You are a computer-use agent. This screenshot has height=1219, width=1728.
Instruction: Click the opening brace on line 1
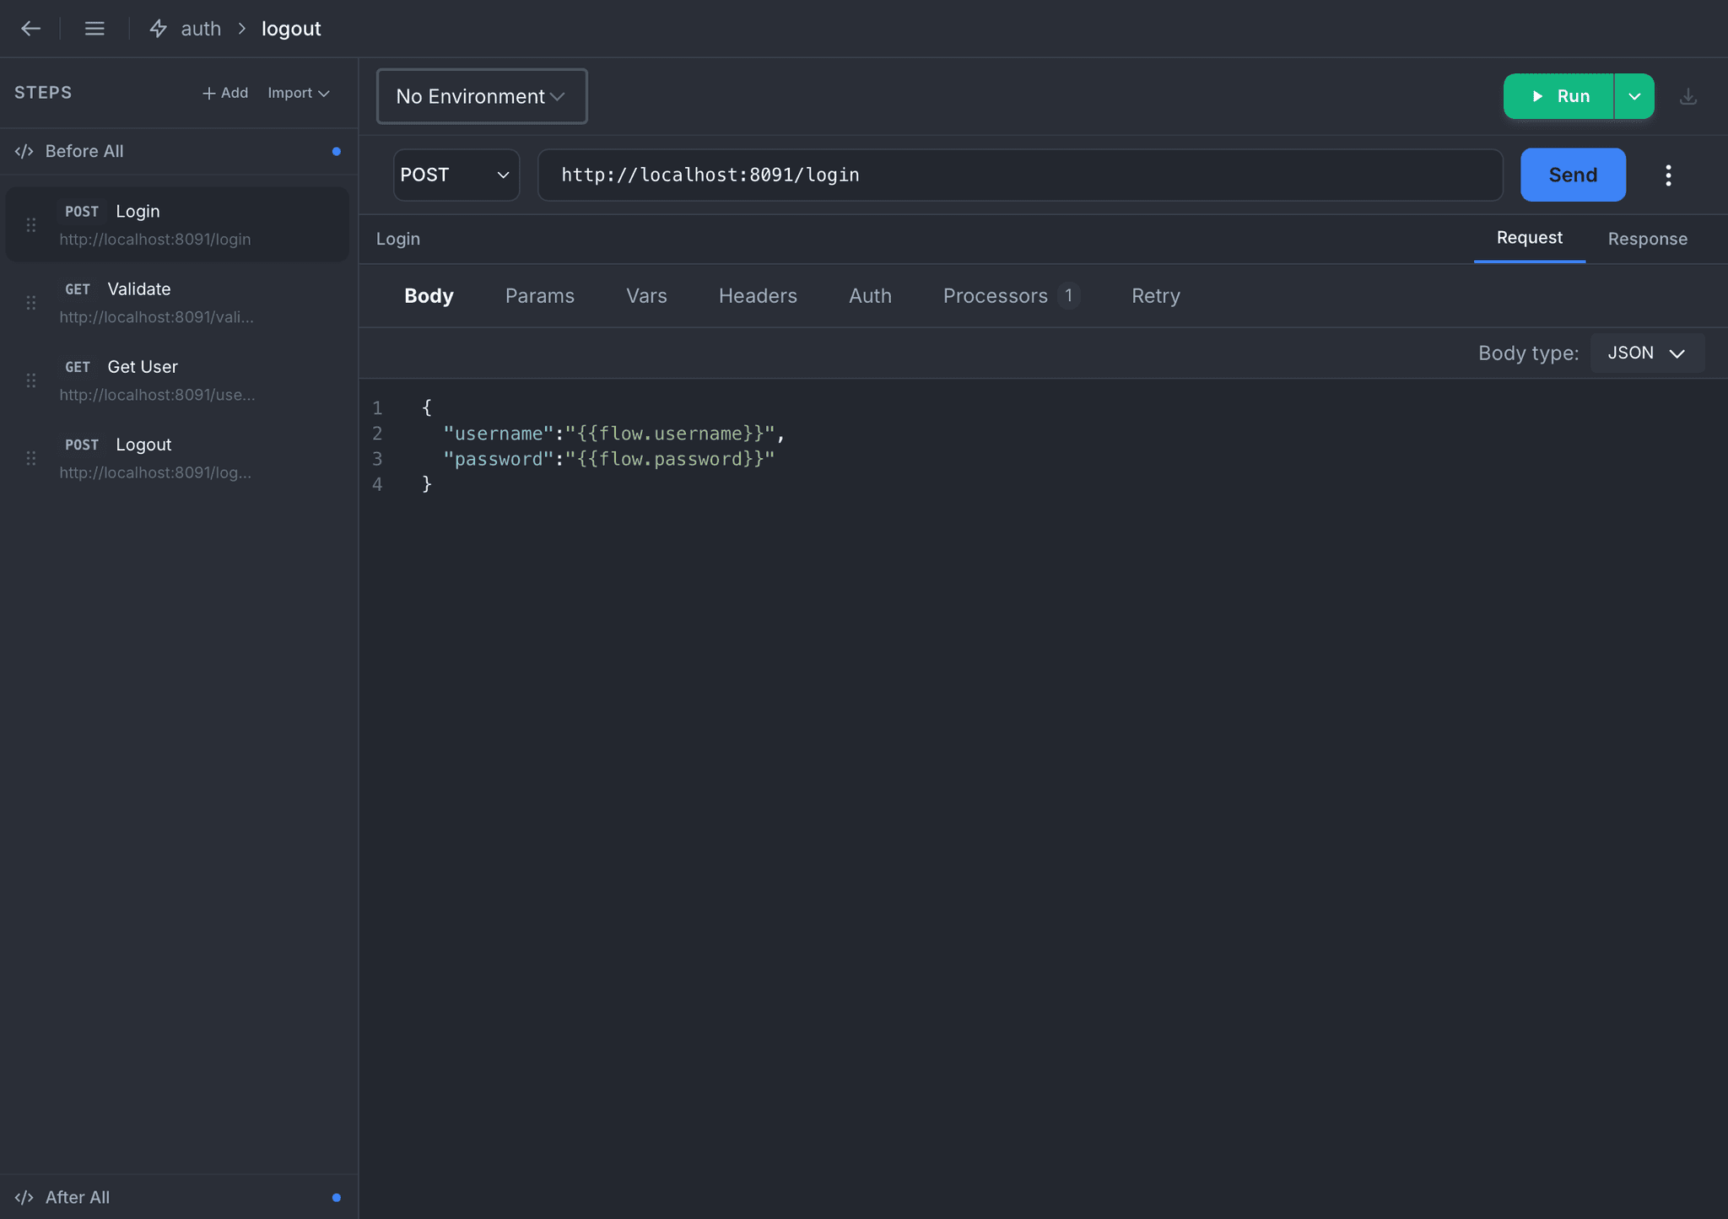coord(427,408)
